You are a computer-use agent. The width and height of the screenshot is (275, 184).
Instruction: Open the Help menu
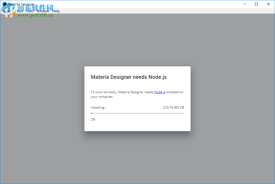click(56, 11)
